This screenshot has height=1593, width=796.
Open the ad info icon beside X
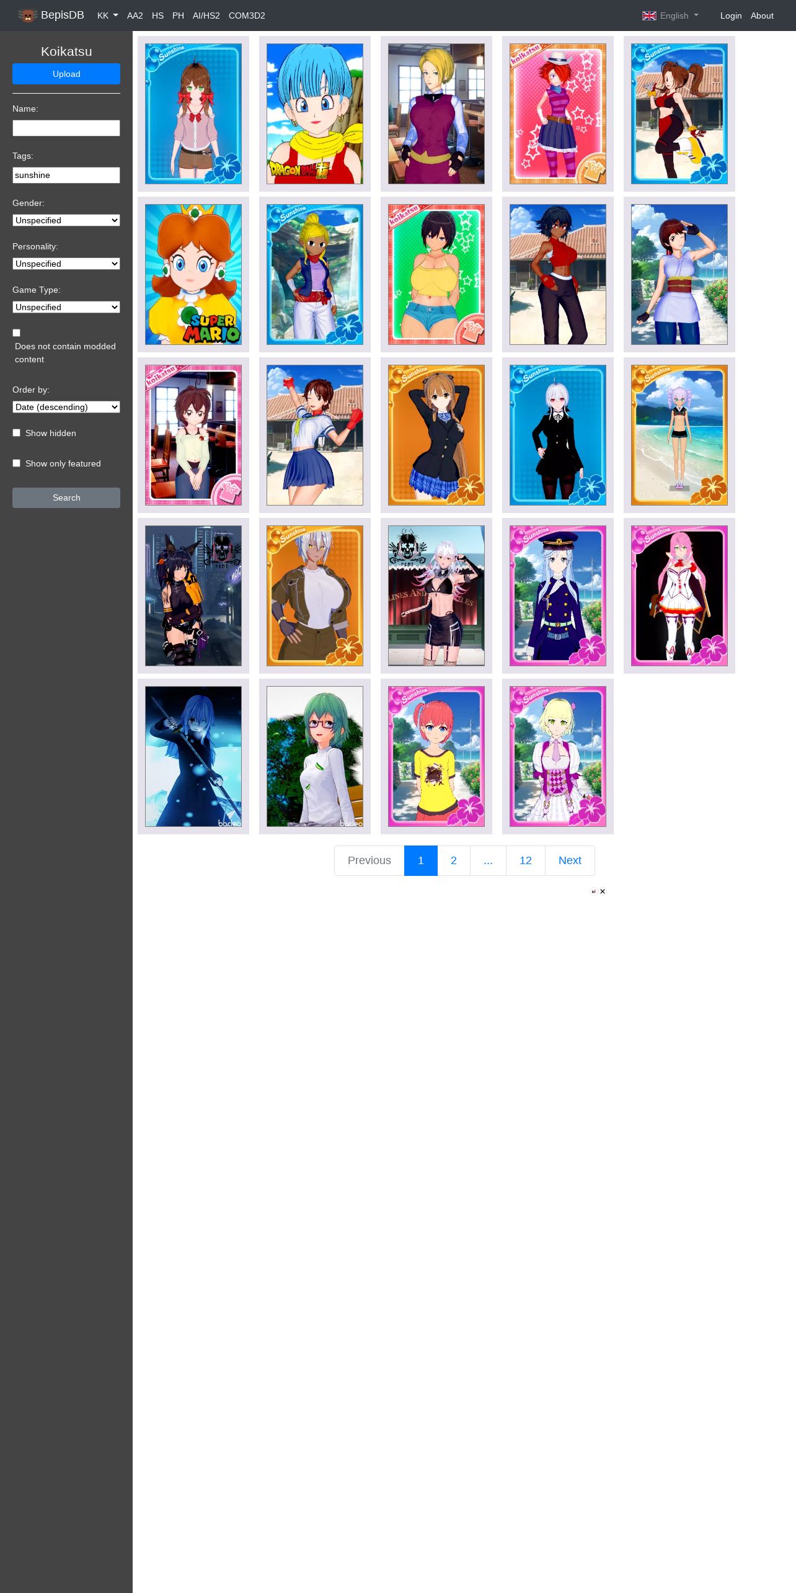594,891
